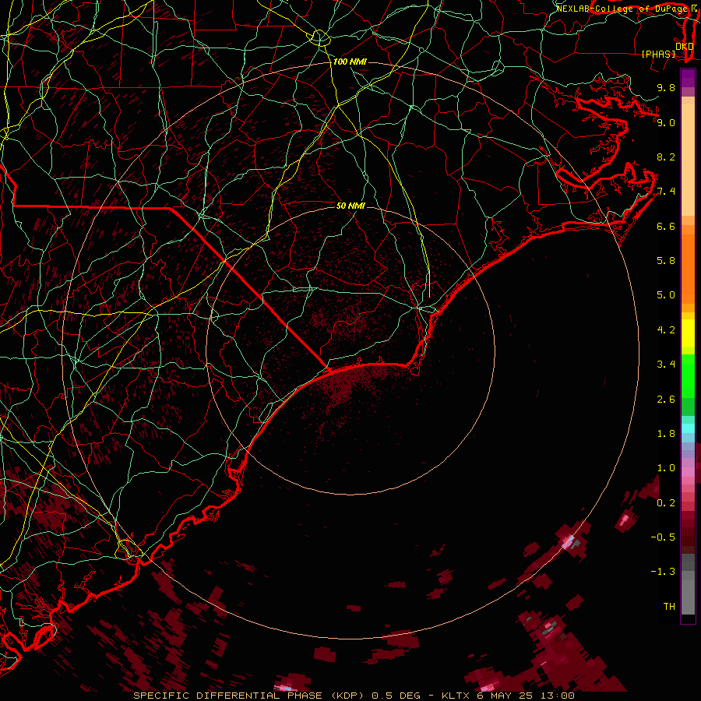This screenshot has width=701, height=701.
Task: Click the 7.4 legend value
Action: point(666,192)
